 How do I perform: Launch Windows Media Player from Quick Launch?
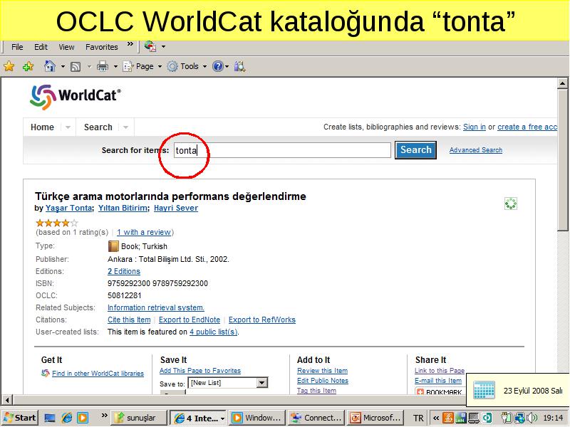click(83, 418)
